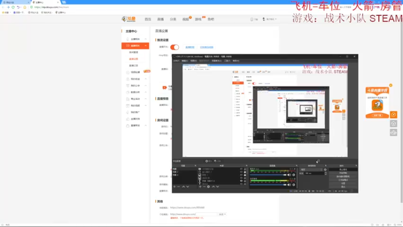Adjust the first channel volume slider in OBS mixer
The height and width of the screenshot is (227, 403).
point(268,175)
